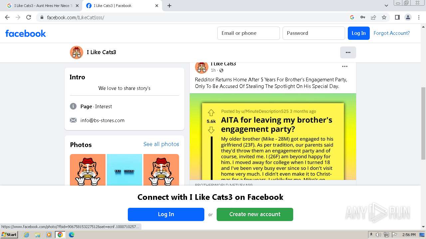Click the network tray icon
426x239 pixels.
click(x=386, y=235)
